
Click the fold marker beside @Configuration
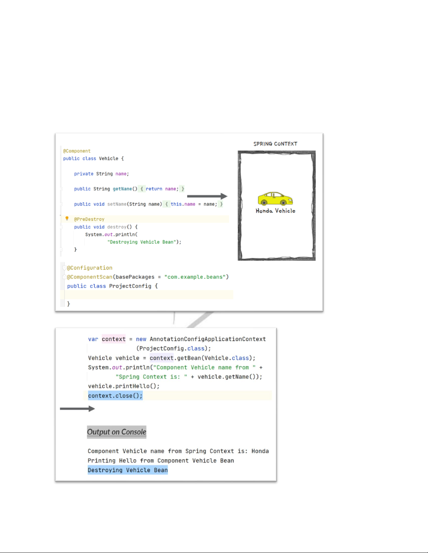[x=64, y=268]
